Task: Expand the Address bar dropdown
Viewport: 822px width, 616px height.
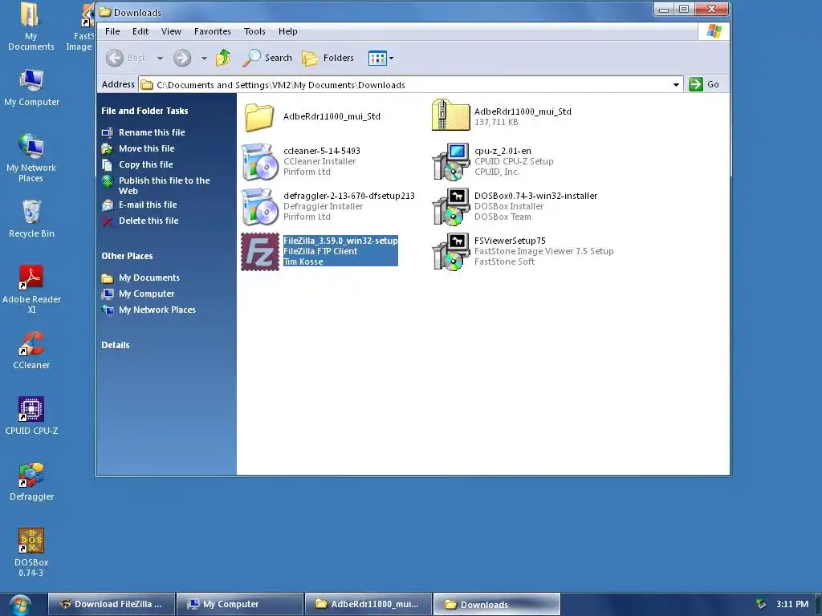Action: [x=676, y=84]
